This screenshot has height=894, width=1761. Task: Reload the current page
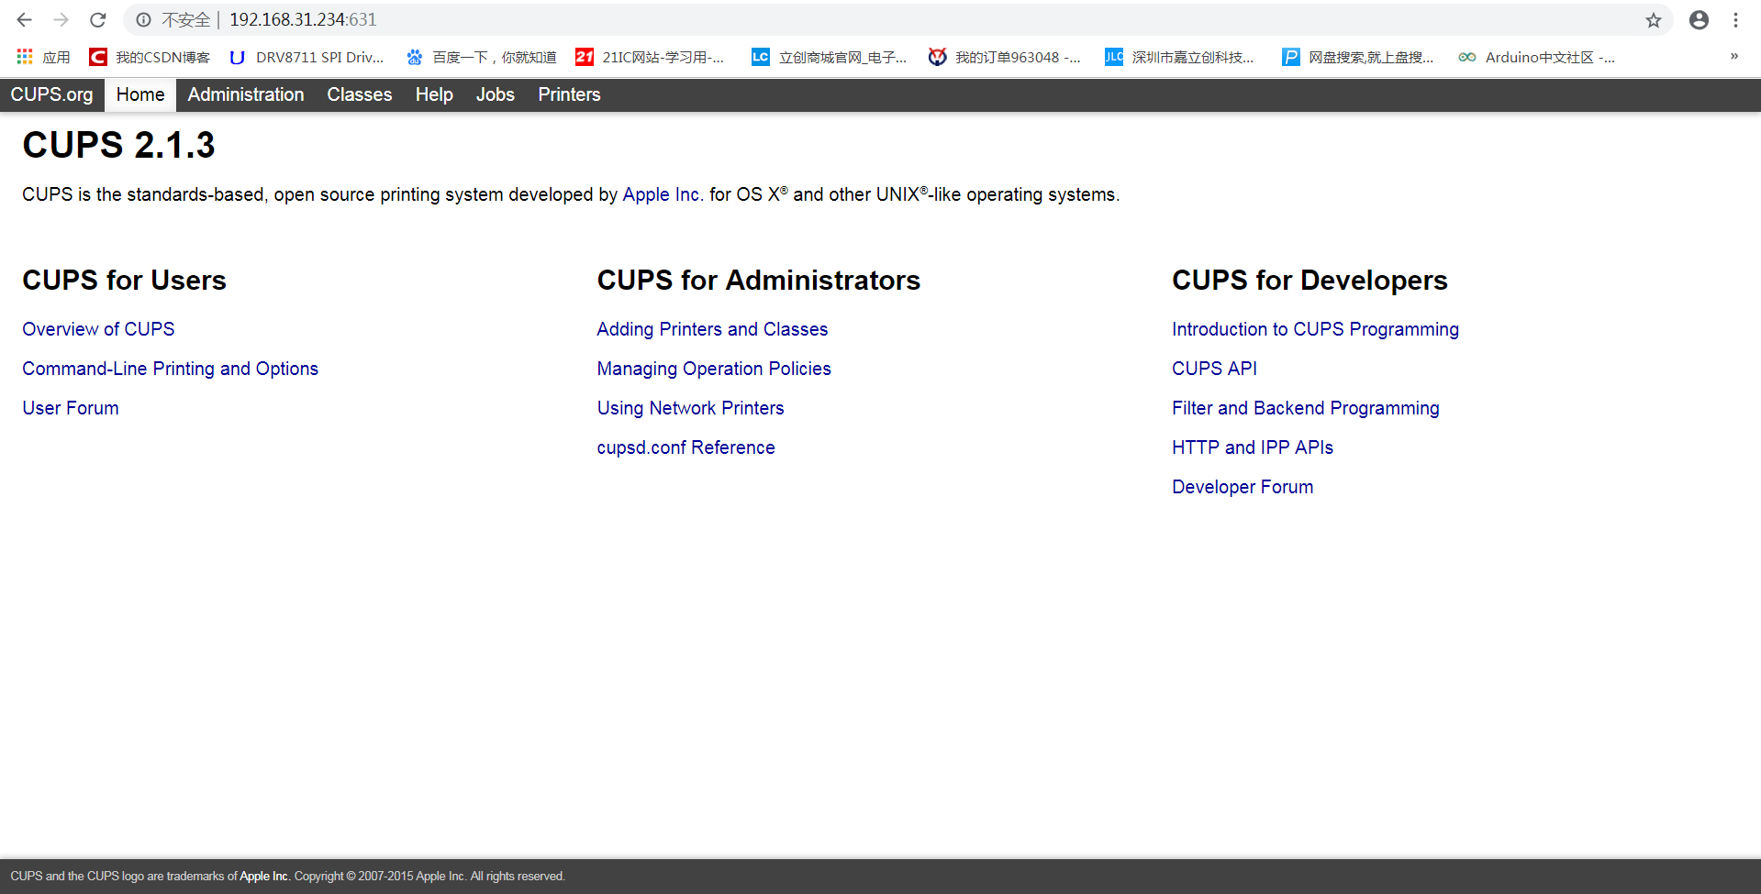(97, 19)
